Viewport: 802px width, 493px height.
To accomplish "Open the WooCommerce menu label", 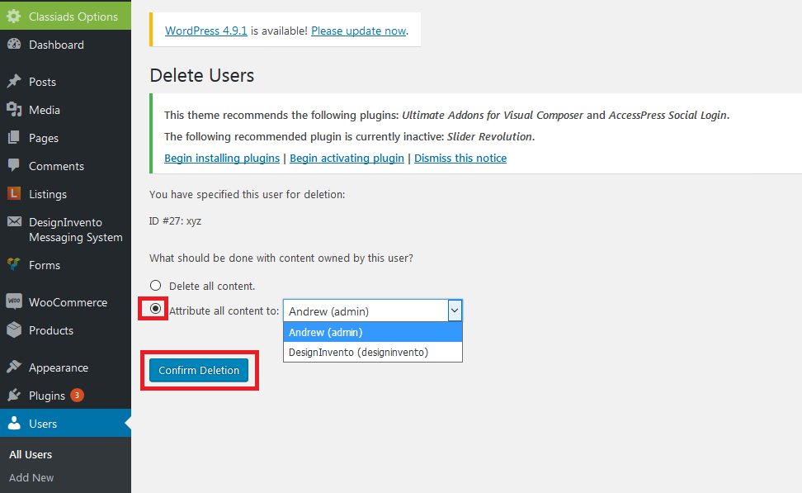I will pos(68,302).
